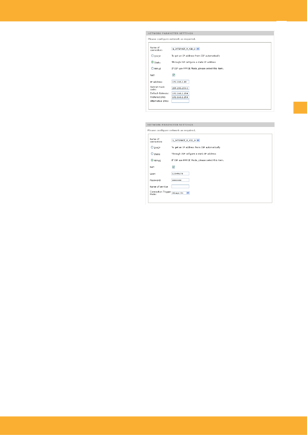
Task: Focus the Preferred DNS input field
Action: coord(180,97)
